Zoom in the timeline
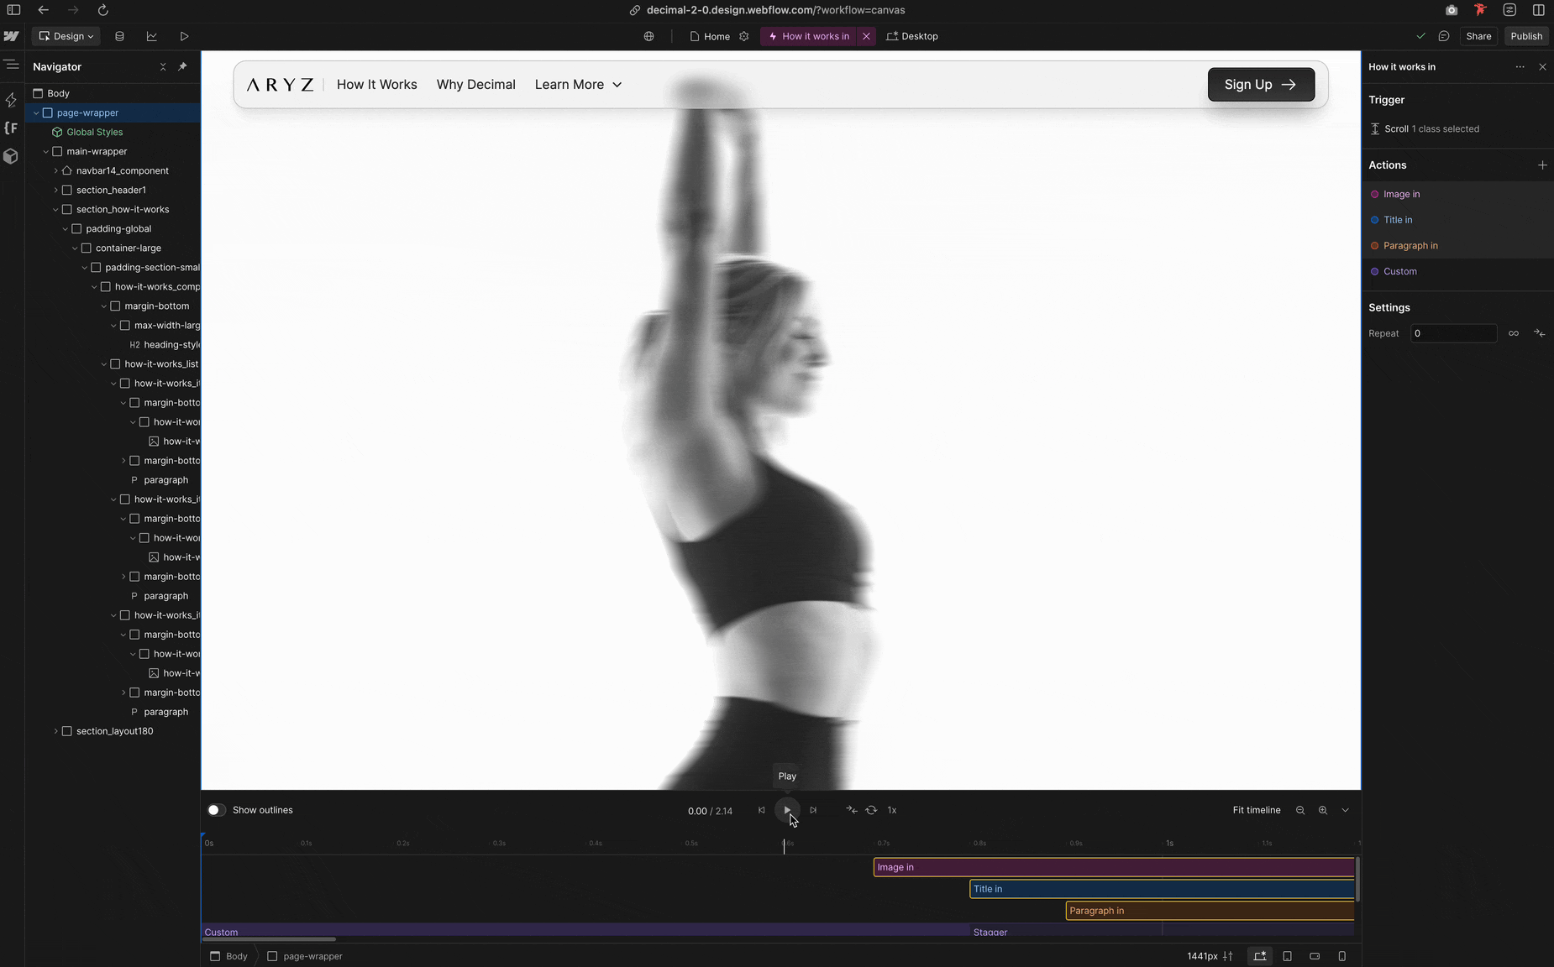This screenshot has width=1554, height=967. coord(1323,810)
